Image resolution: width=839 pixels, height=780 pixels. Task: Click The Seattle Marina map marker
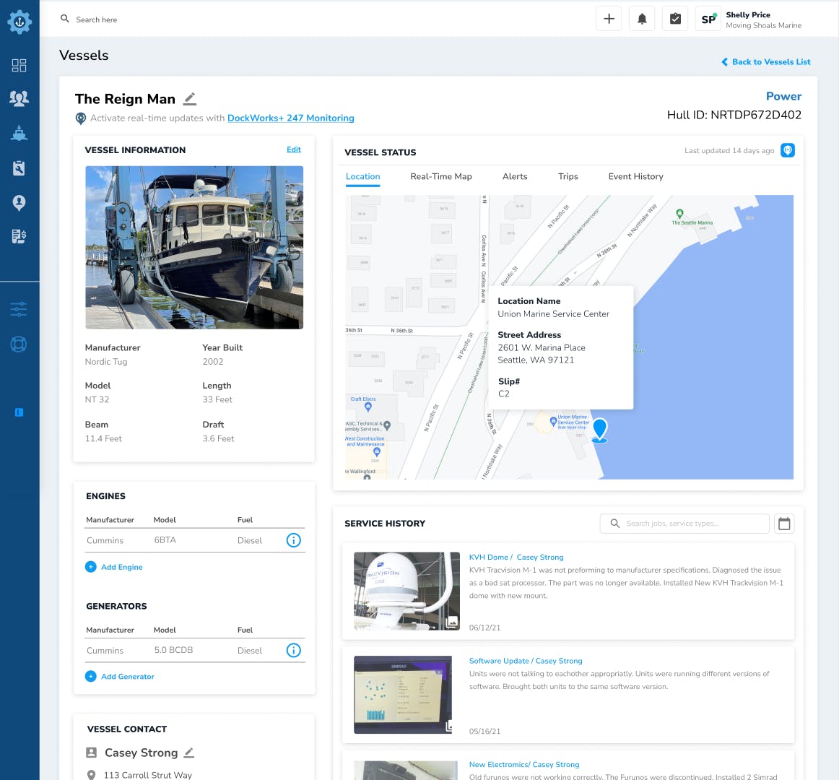679,213
